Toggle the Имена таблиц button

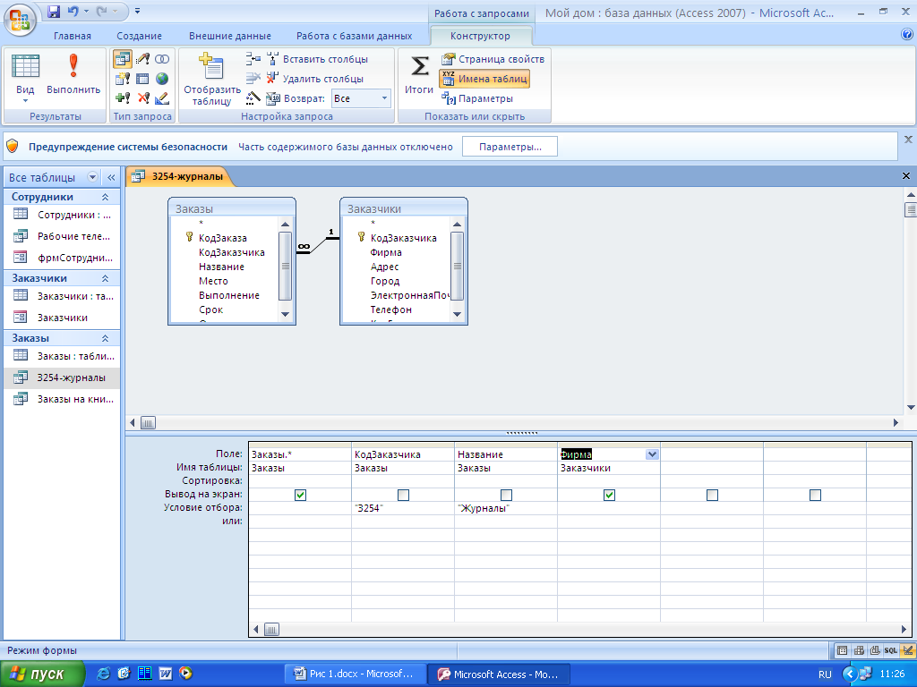click(x=484, y=79)
